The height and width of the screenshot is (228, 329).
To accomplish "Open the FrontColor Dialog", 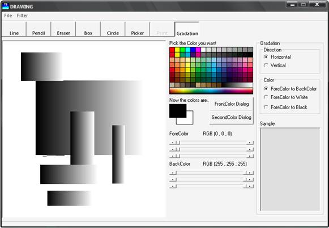I will [x=232, y=104].
